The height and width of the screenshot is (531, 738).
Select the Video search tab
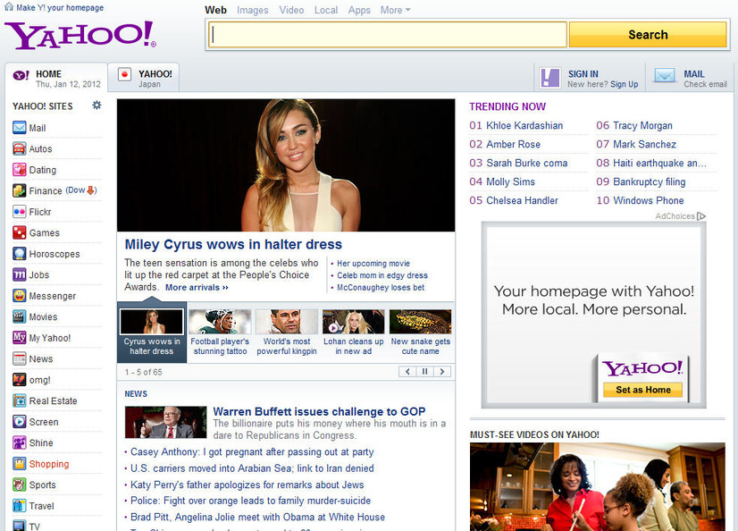[x=291, y=10]
